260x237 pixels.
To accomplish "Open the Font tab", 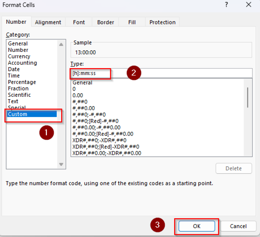I will click(79, 22).
